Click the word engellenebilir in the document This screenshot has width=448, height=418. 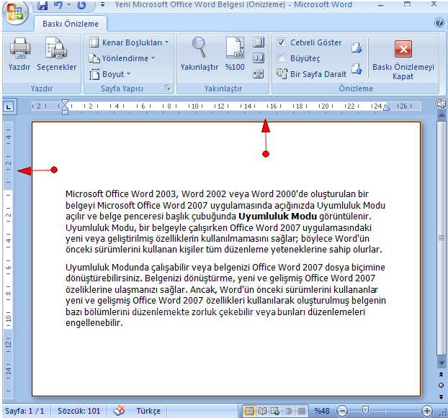click(94, 323)
